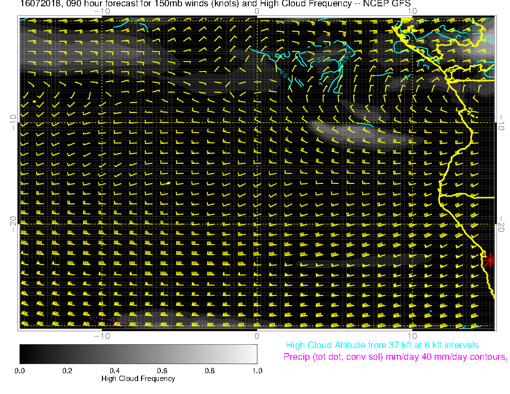Select the St Helena island dot

point(168,183)
